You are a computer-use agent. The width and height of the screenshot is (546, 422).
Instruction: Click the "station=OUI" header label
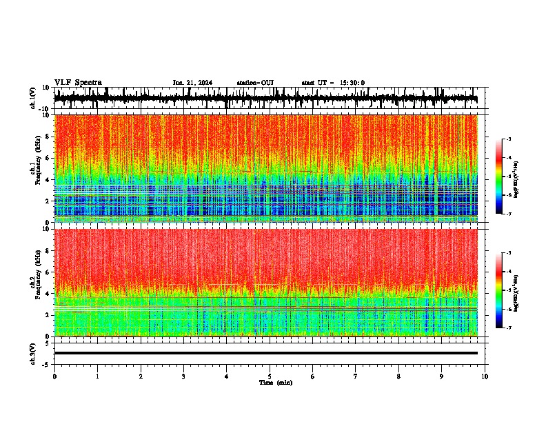[255, 83]
